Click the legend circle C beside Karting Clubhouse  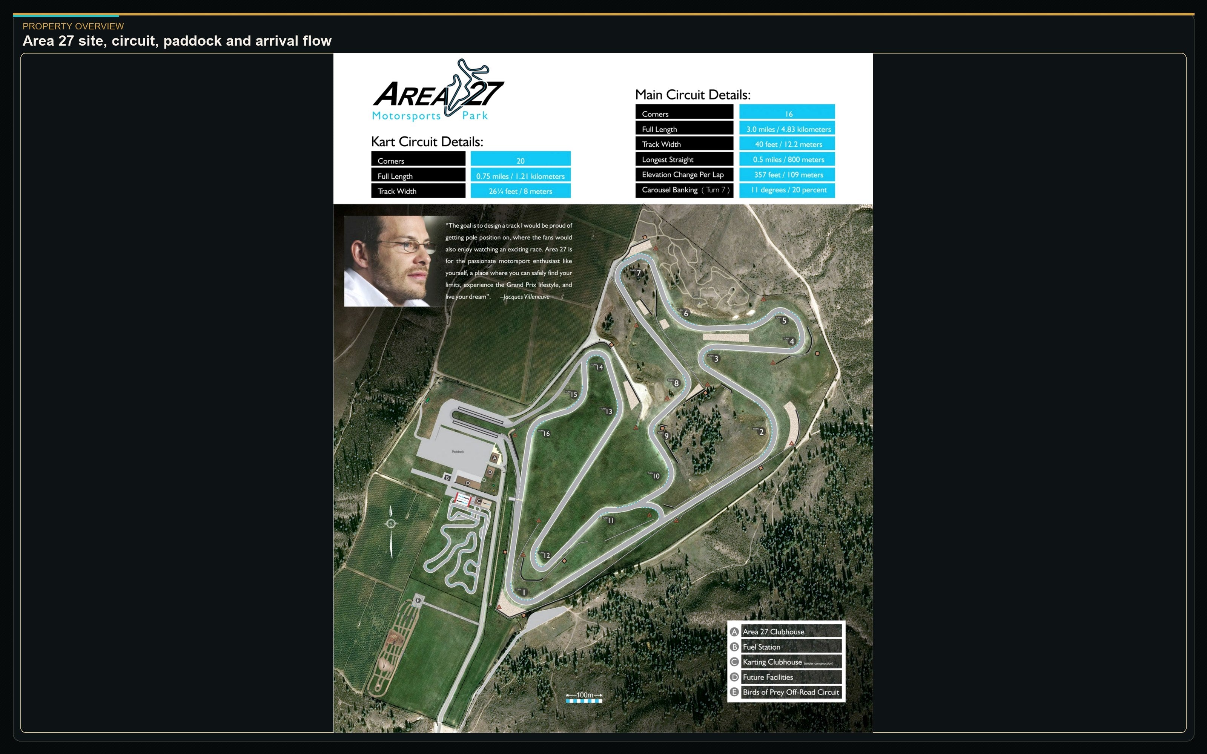[x=734, y=662]
